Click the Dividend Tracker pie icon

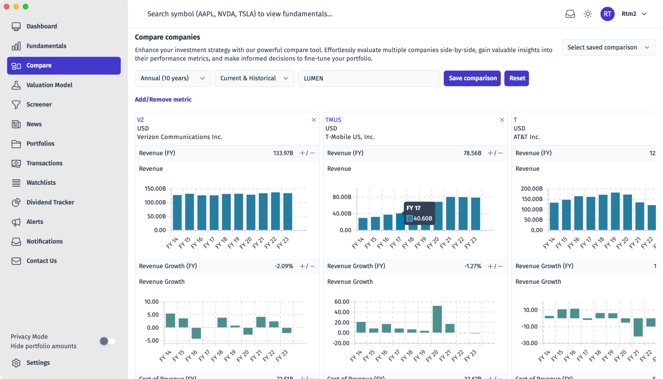tap(16, 202)
